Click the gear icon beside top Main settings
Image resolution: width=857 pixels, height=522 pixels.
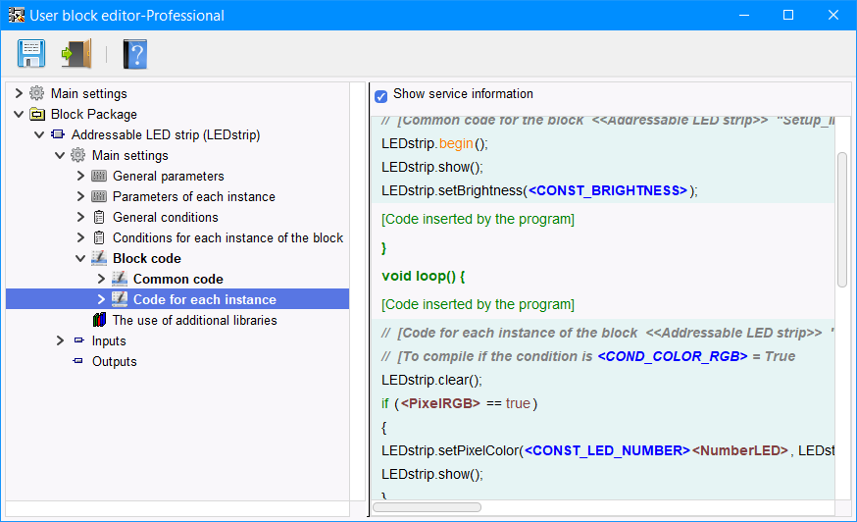(37, 94)
